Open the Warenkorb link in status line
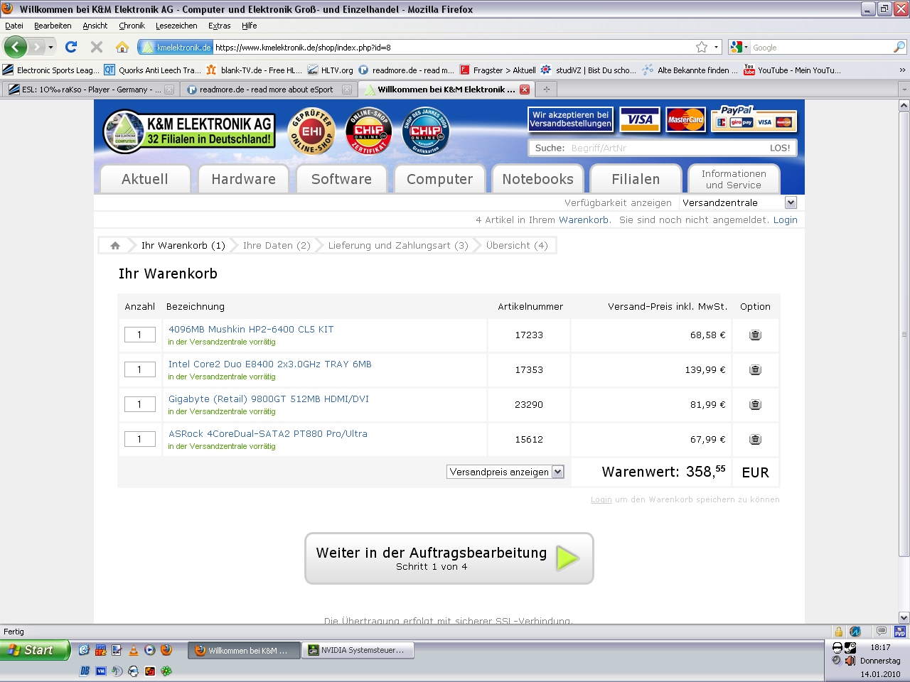 [584, 220]
